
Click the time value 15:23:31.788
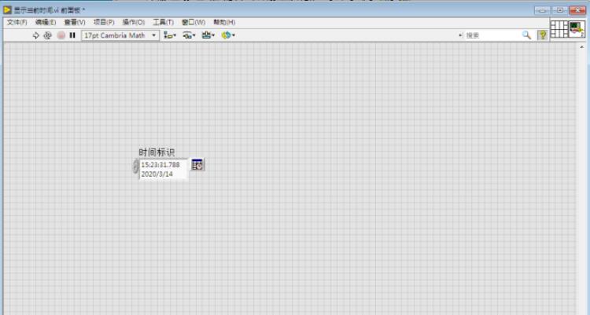coord(160,165)
